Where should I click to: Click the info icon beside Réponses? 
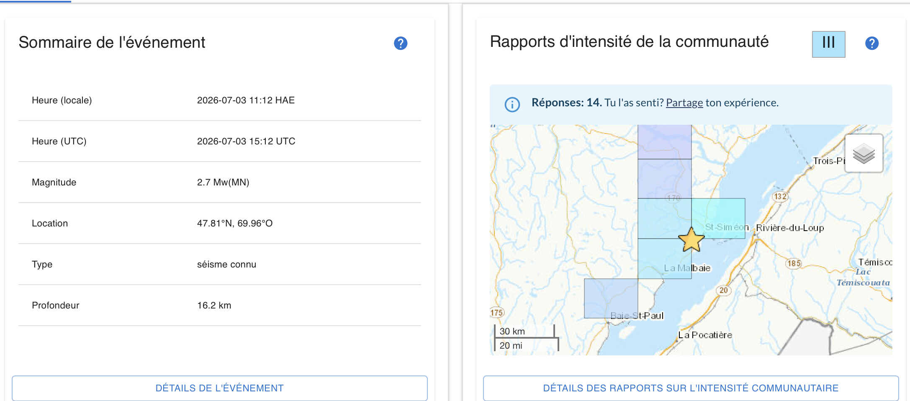pyautogui.click(x=512, y=104)
